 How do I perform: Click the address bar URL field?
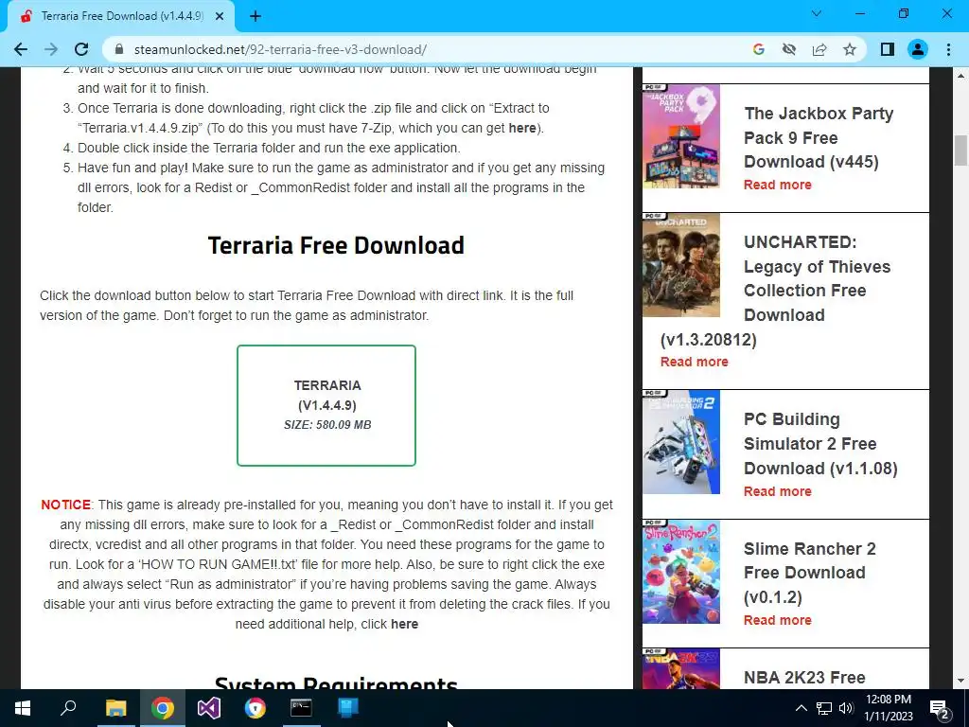pyautogui.click(x=427, y=49)
